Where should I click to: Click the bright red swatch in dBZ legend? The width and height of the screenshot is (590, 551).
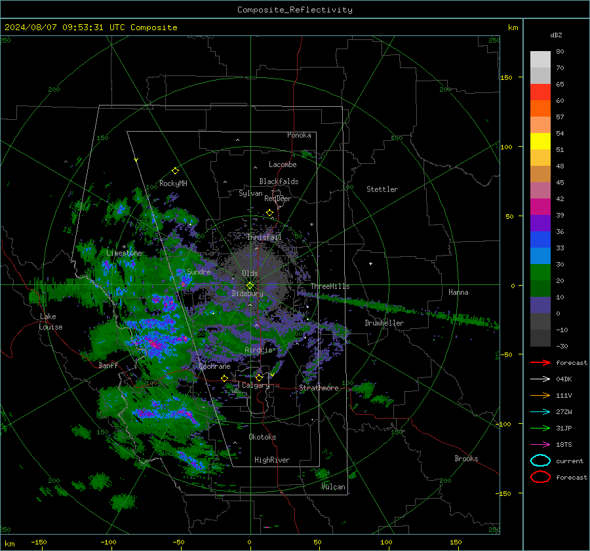click(x=540, y=92)
